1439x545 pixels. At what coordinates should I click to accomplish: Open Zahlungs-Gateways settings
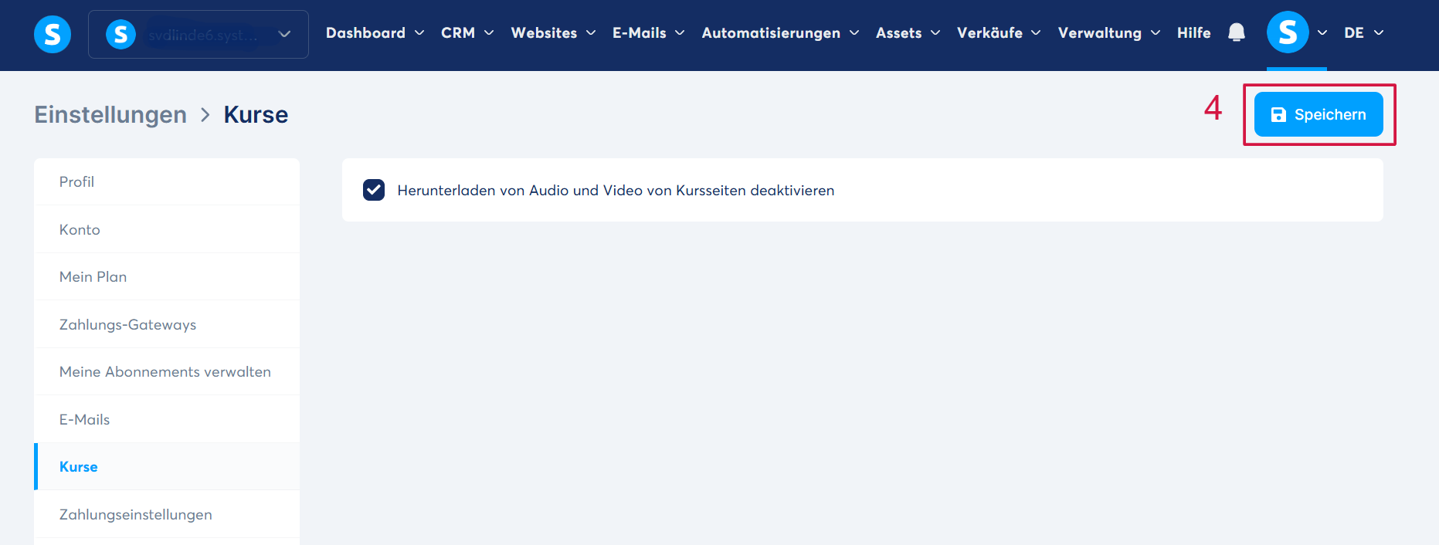[x=167, y=324]
